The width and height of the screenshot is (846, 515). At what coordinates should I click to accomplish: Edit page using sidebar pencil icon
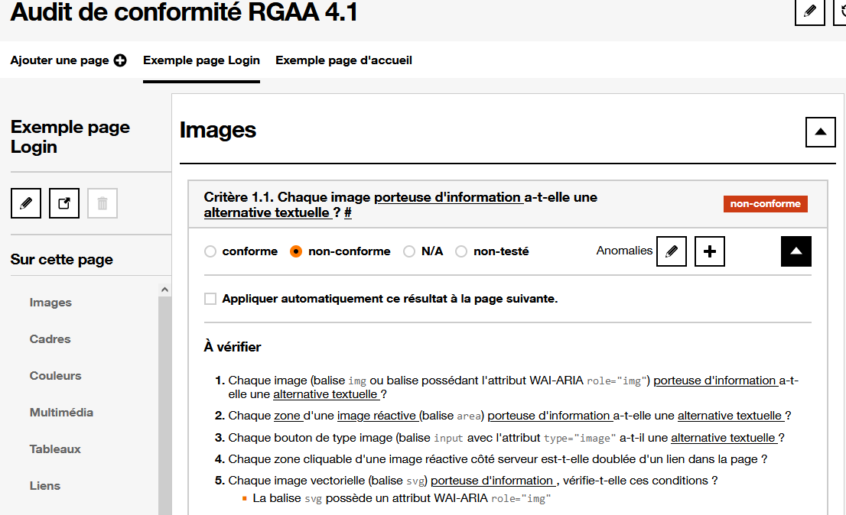[26, 203]
